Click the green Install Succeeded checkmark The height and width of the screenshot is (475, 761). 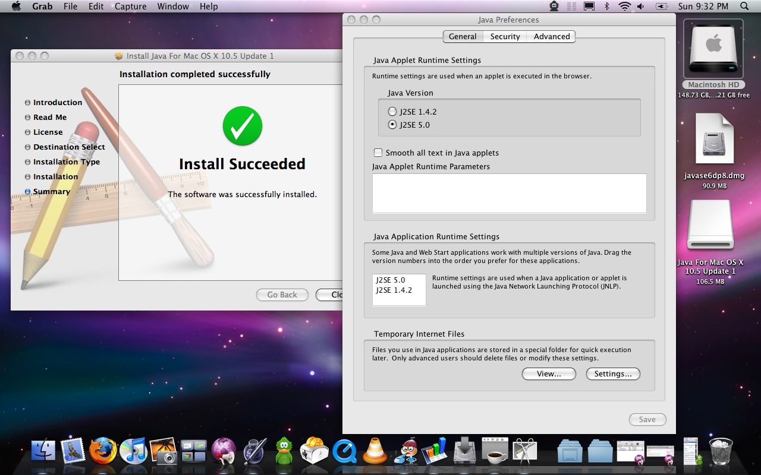point(242,125)
